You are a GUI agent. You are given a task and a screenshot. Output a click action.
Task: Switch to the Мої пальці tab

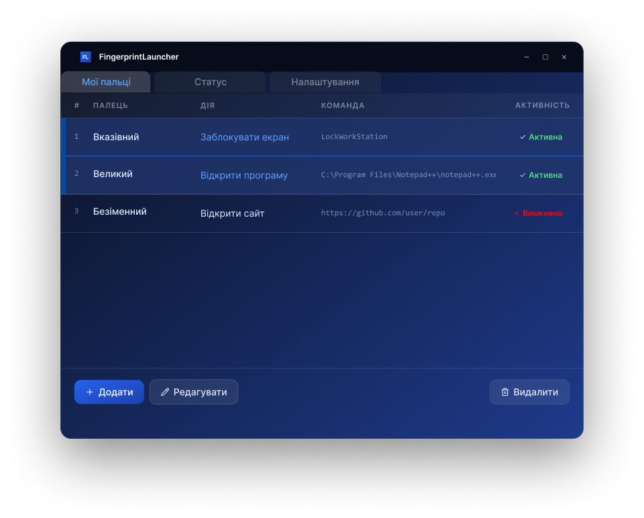click(106, 82)
